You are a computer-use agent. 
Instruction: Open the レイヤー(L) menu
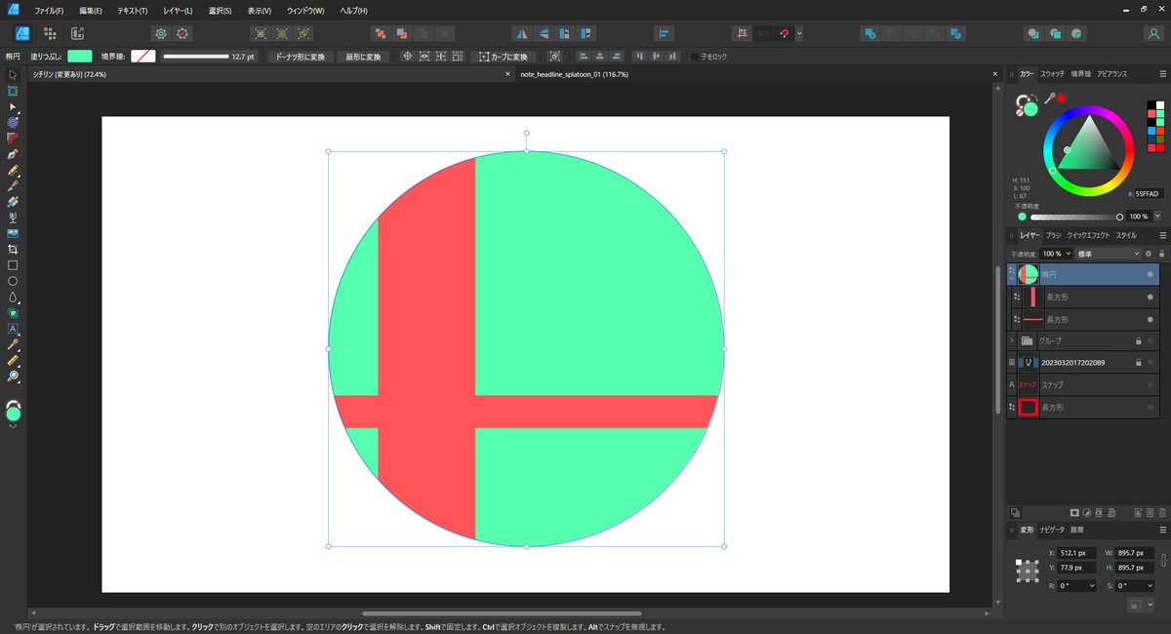click(x=178, y=10)
